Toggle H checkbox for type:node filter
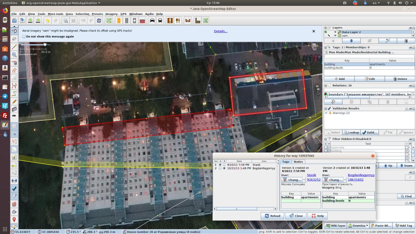This screenshot has height=234, width=416. coord(329,148)
